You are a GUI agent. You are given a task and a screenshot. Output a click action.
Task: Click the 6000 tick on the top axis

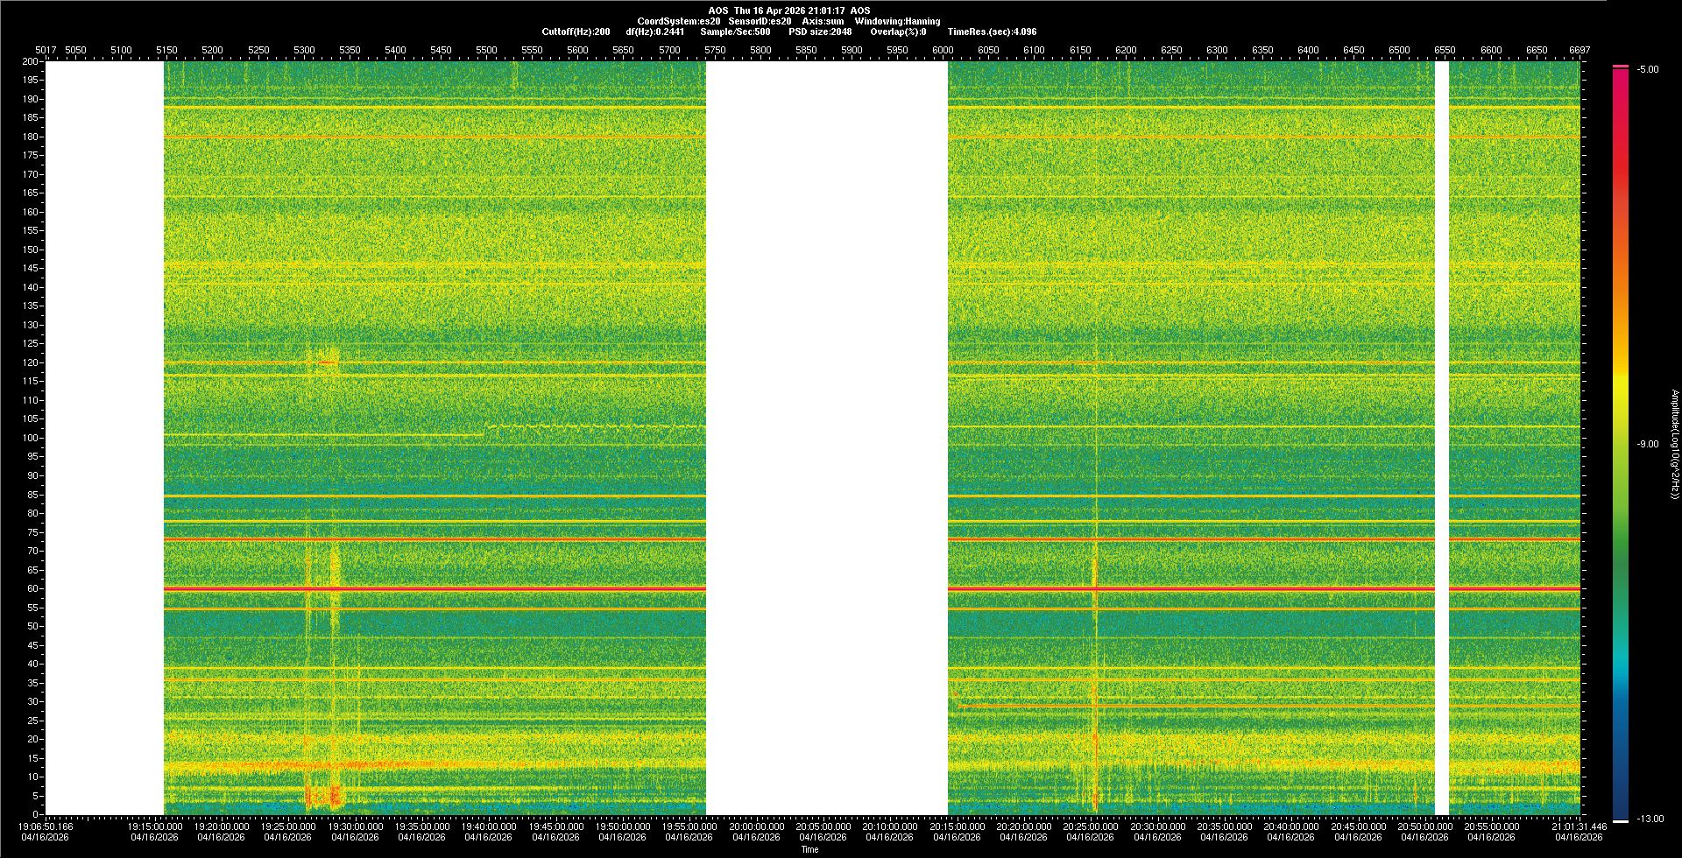coord(943,50)
